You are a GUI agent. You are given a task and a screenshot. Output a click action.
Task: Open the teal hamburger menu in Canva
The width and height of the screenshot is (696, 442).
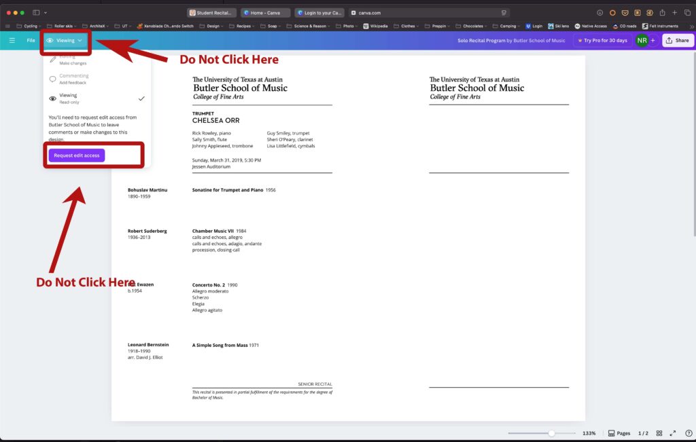pyautogui.click(x=12, y=40)
